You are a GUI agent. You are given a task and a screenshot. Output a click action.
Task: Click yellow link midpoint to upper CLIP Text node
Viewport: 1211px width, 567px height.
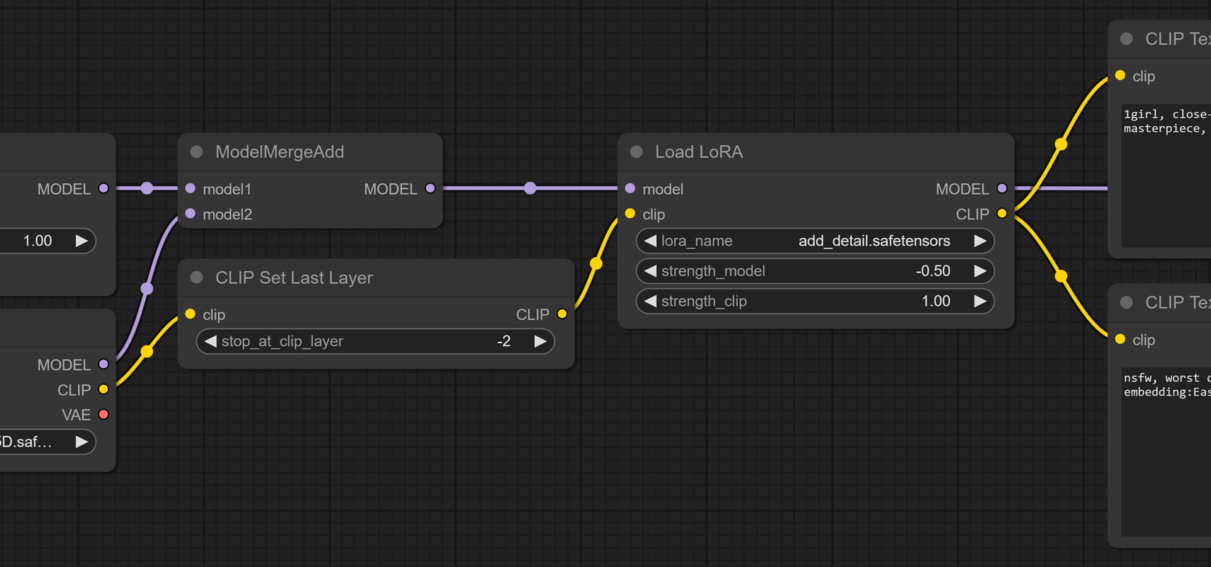coord(1061,144)
